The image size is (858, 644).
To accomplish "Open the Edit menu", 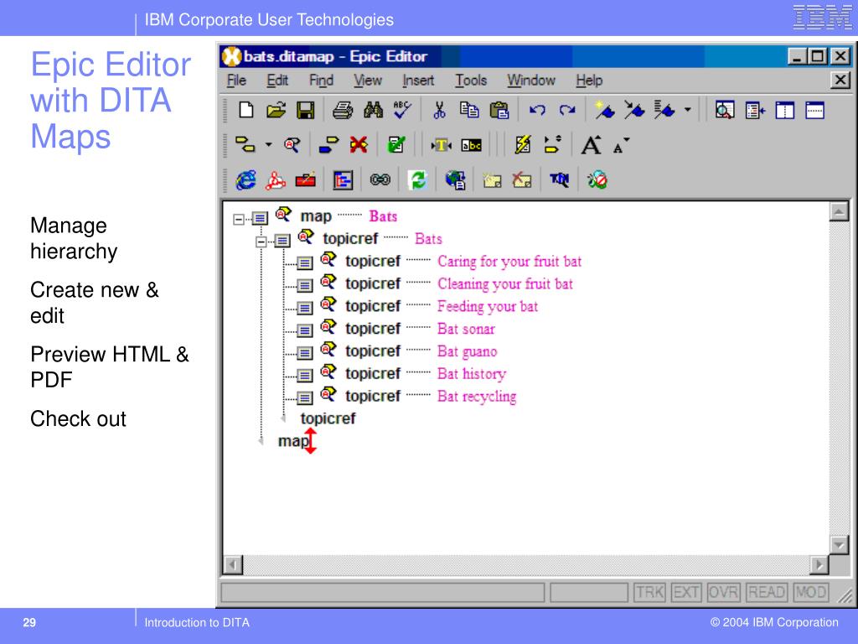I will pyautogui.click(x=277, y=80).
